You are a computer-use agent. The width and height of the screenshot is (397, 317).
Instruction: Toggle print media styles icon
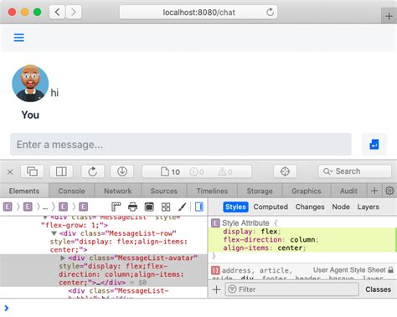(x=132, y=207)
